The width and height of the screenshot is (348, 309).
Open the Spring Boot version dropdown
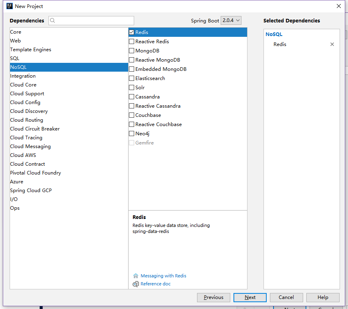click(231, 20)
